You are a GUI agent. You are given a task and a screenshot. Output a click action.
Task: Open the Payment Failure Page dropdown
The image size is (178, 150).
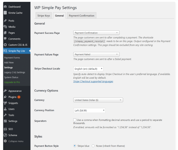96,54
